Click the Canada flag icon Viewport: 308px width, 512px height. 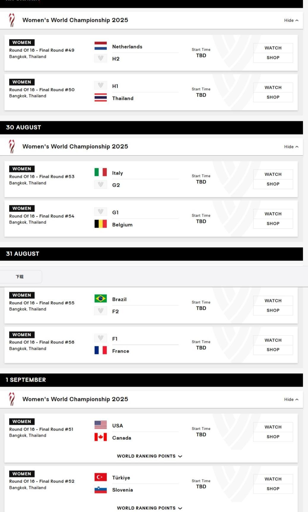101,437
